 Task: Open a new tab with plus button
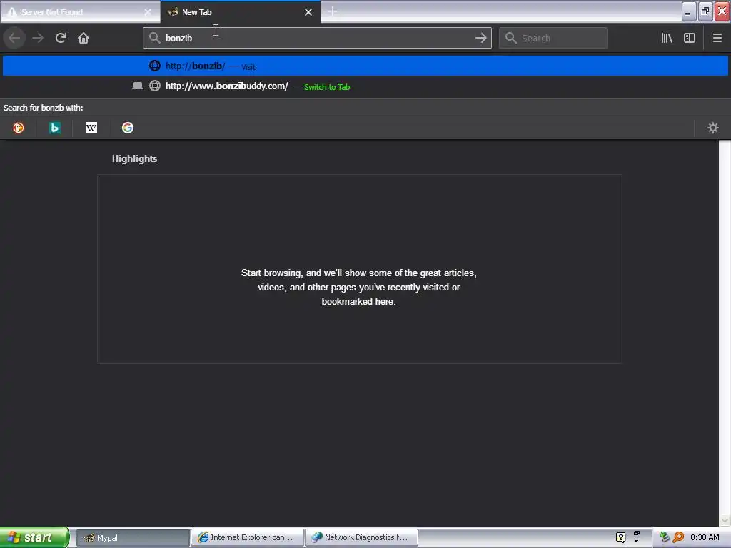pyautogui.click(x=333, y=11)
